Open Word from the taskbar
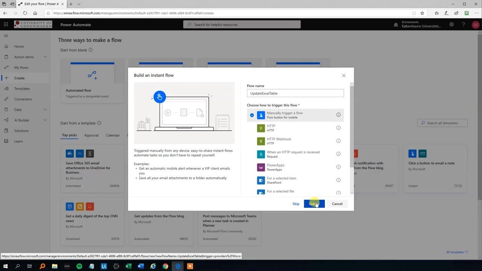Screen dimensions: 482x271 [141, 266]
